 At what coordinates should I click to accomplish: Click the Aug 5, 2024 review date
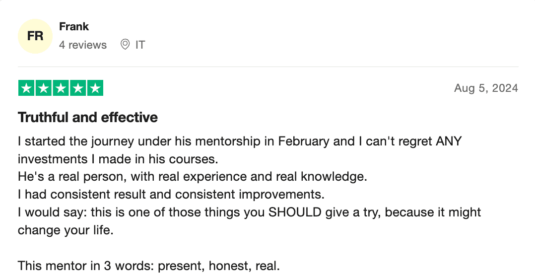pos(486,88)
